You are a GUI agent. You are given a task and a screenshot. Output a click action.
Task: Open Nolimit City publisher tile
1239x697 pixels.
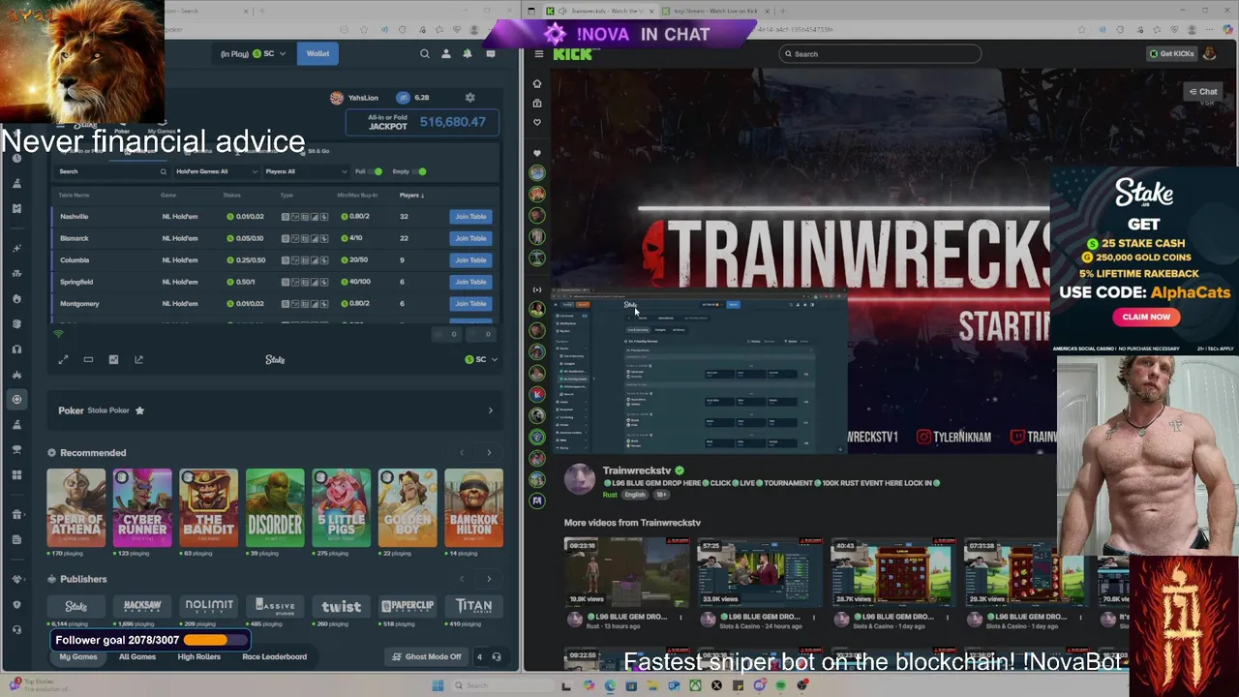click(x=209, y=606)
